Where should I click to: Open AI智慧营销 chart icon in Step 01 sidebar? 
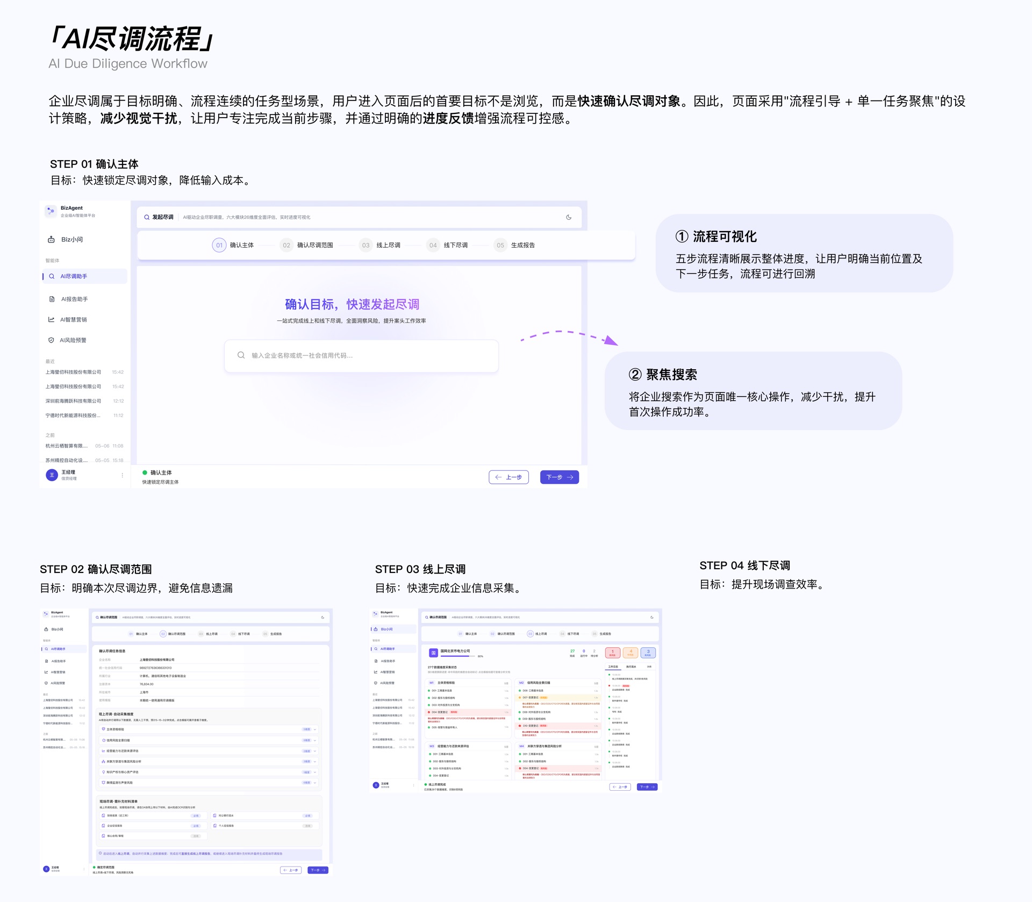52,319
